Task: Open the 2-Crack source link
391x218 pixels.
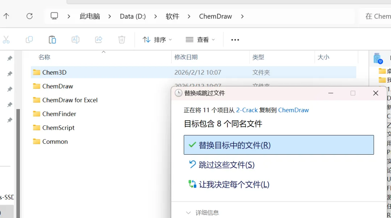Action: 247,110
